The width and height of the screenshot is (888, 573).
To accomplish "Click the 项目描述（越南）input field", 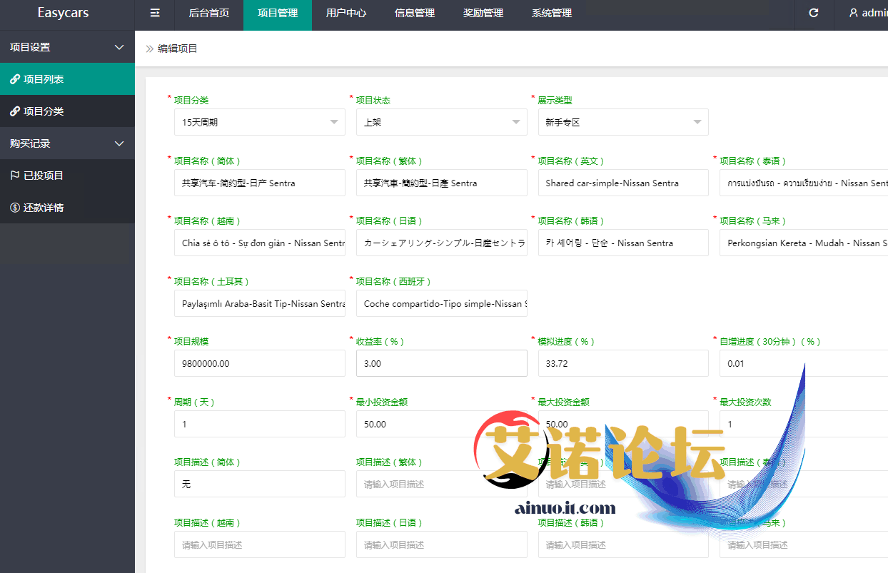I will click(x=260, y=544).
